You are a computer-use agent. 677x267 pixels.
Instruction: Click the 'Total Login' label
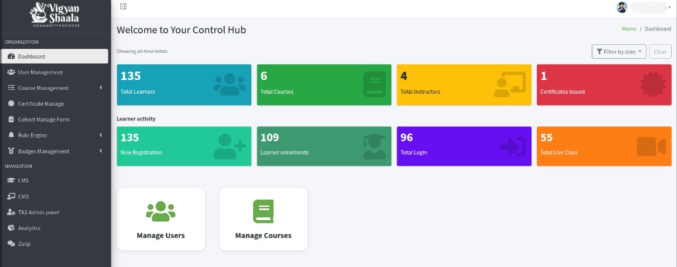(x=414, y=152)
